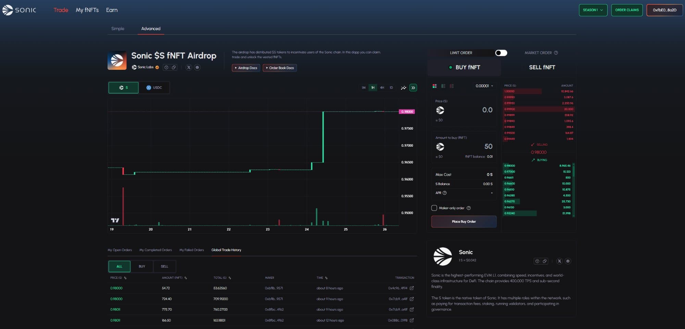
Task: Open the indicators icon above the chart
Action: coord(403,88)
